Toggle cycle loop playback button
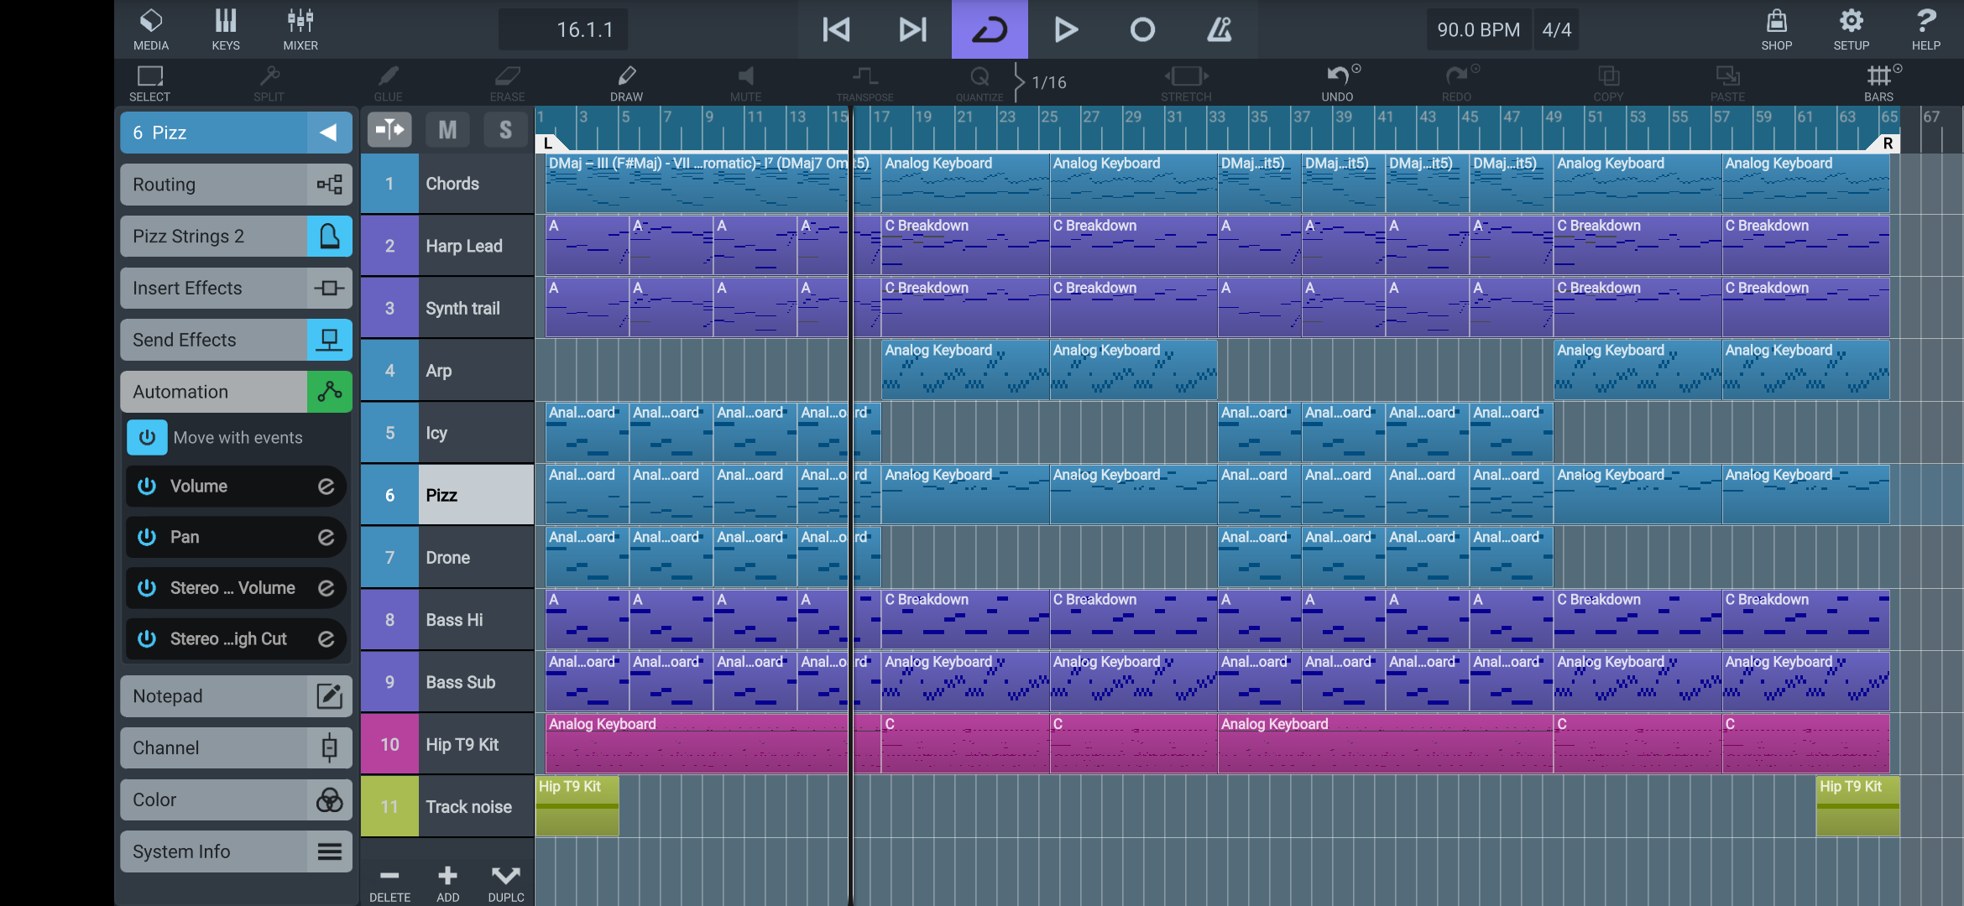Image resolution: width=1964 pixels, height=906 pixels. coord(989,30)
